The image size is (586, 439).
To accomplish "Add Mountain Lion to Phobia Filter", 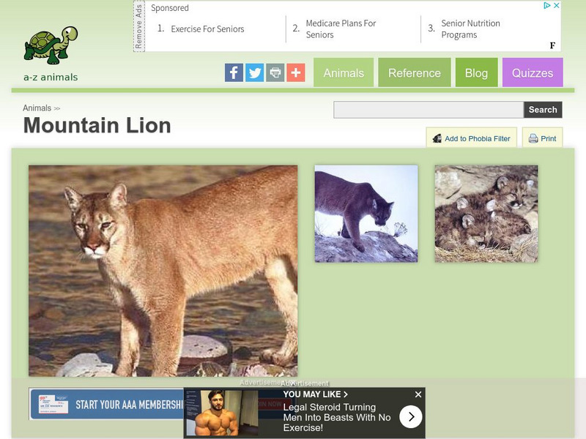I will click(x=471, y=138).
